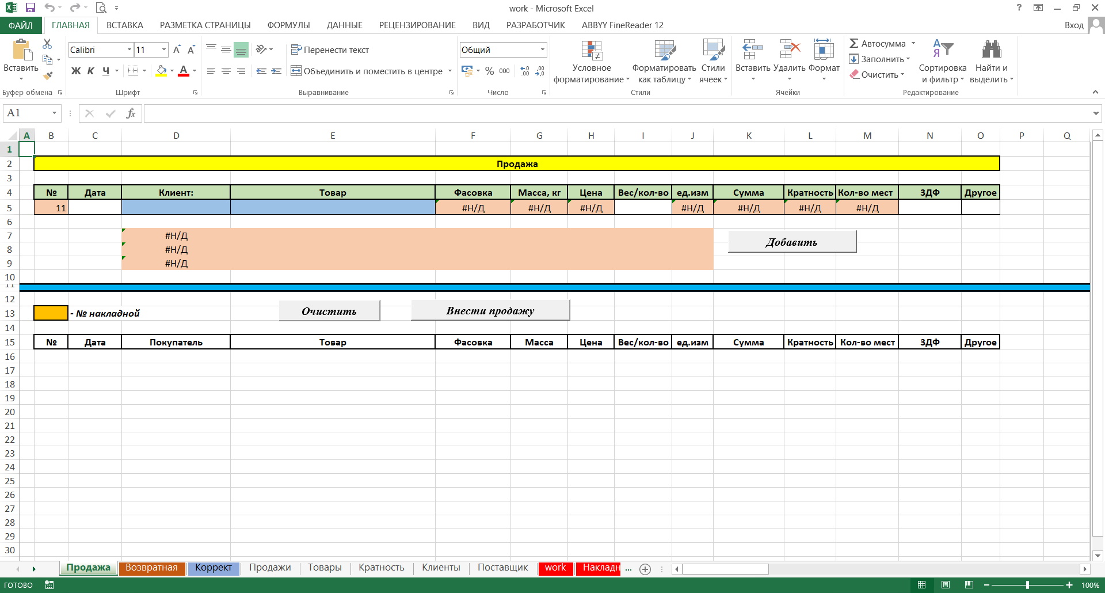Toggle Перенести текст wrap text
The width and height of the screenshot is (1105, 593).
pyautogui.click(x=330, y=50)
